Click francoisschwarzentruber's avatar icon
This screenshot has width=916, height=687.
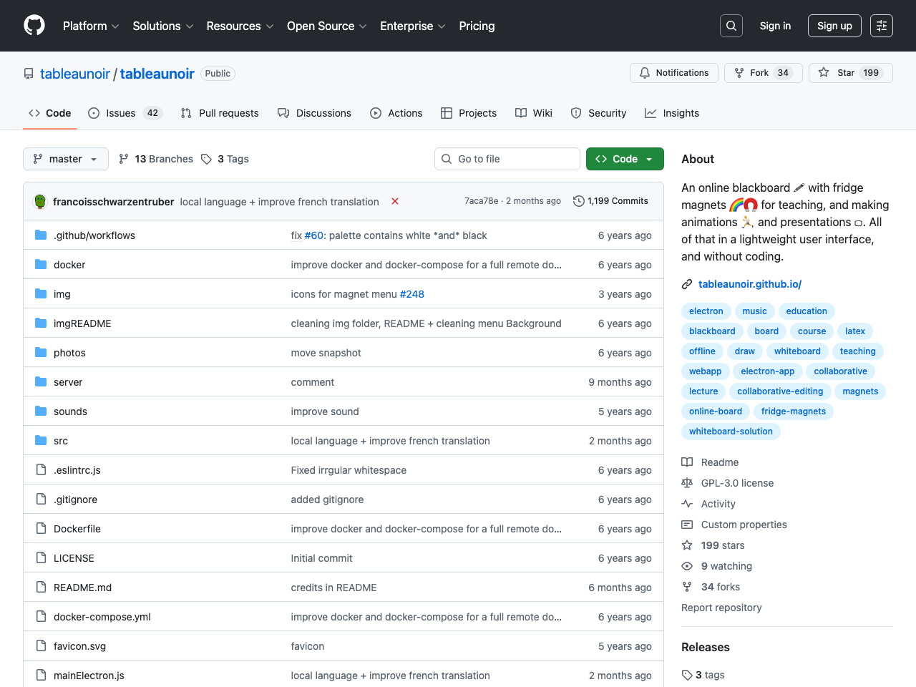[41, 202]
